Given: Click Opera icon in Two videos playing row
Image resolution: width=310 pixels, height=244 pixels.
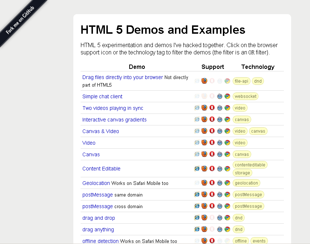Looking at the screenshot, I should pos(212,108).
